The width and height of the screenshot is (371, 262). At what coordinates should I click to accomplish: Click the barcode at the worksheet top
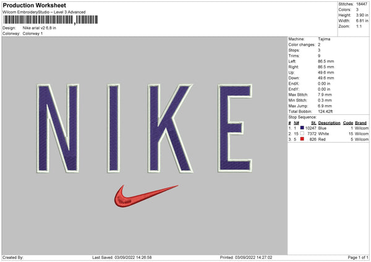(x=51, y=20)
